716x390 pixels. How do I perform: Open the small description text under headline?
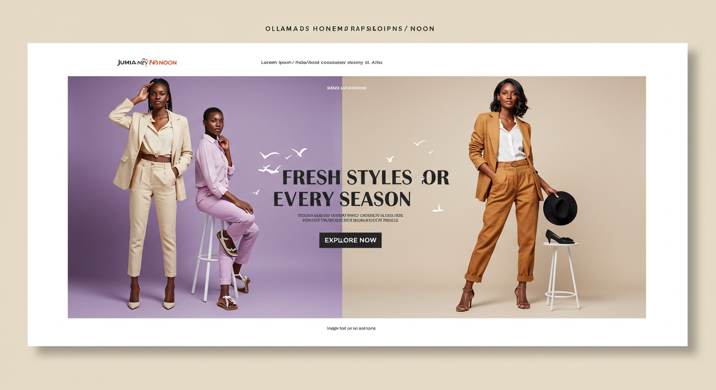click(x=350, y=218)
